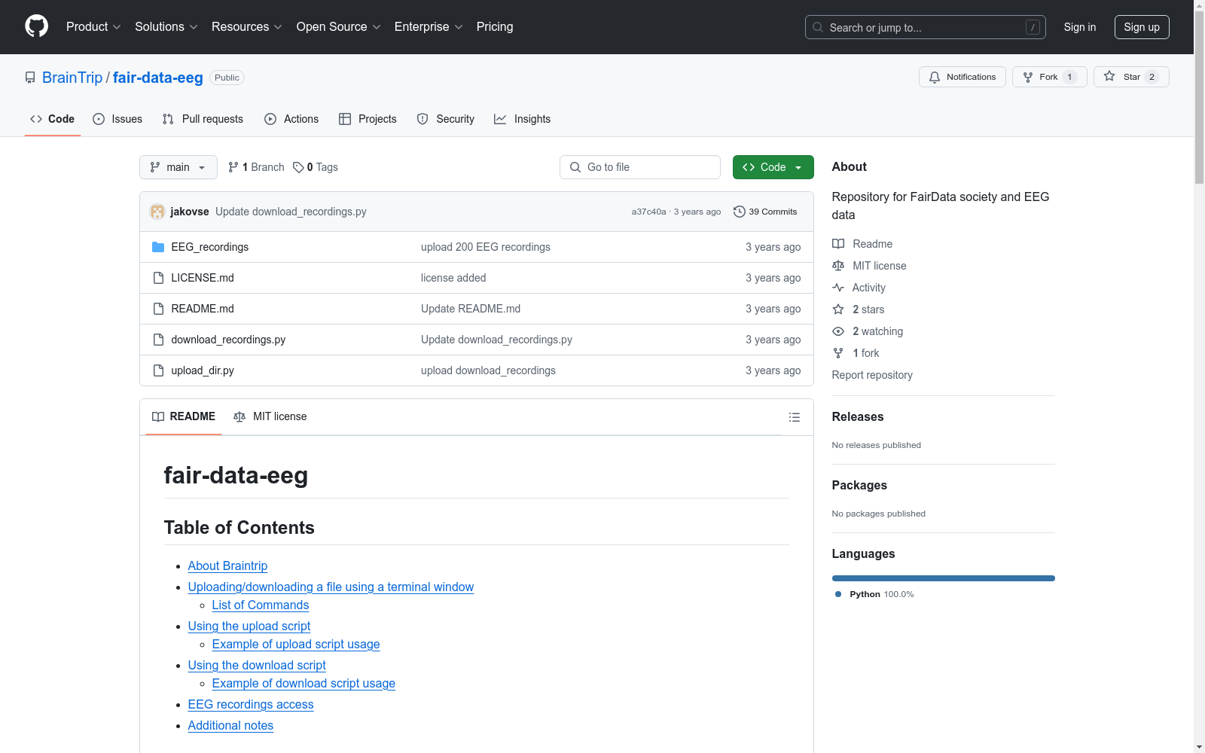This screenshot has height=753, width=1205.
Task: Click the LICENSE.md file icon
Action: tap(158, 278)
